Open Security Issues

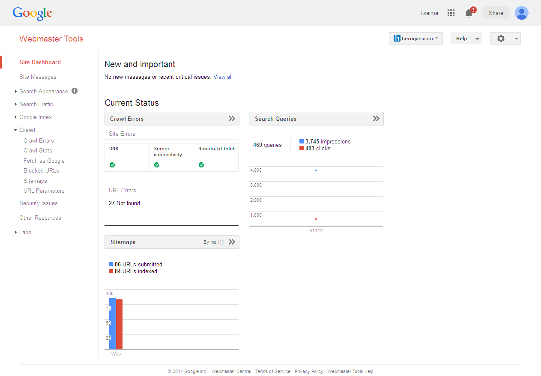tap(39, 203)
